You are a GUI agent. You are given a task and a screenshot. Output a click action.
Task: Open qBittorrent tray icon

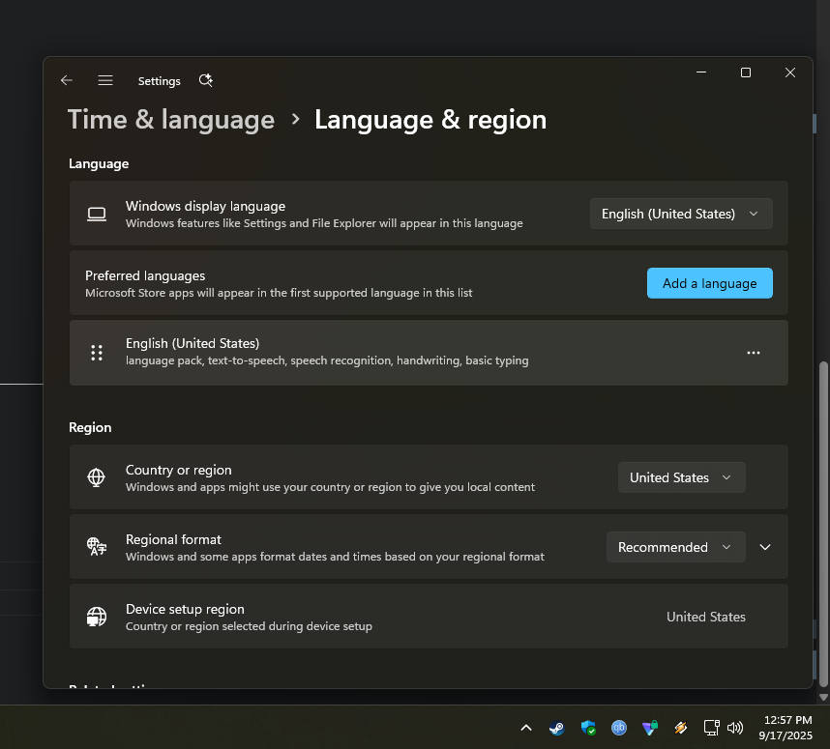[619, 729]
